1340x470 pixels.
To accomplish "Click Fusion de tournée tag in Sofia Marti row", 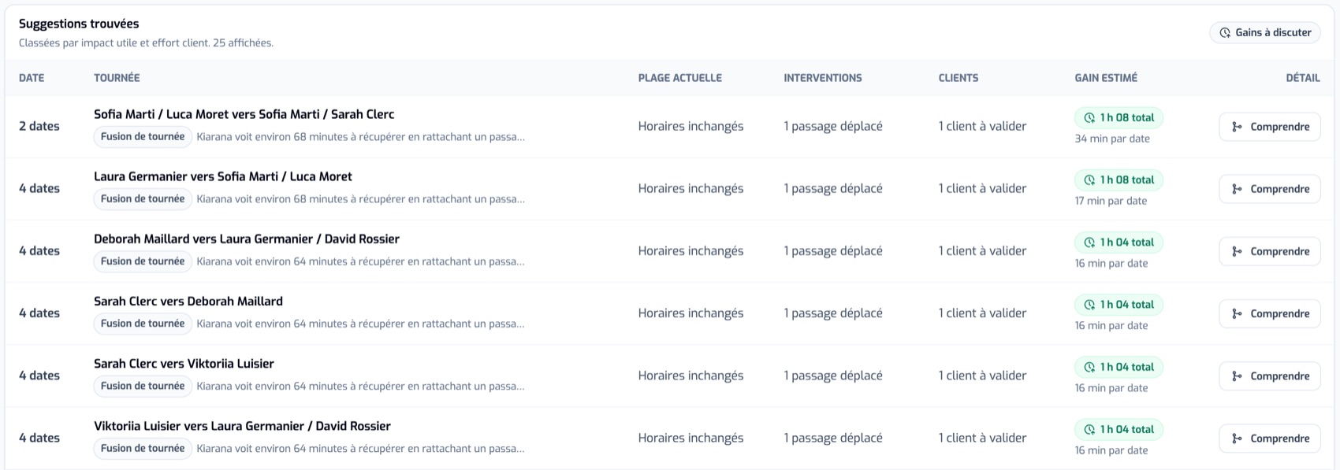I will 143,137.
